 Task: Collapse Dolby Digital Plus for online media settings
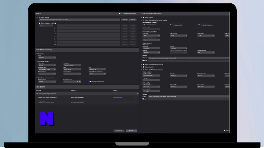[x=142, y=20]
